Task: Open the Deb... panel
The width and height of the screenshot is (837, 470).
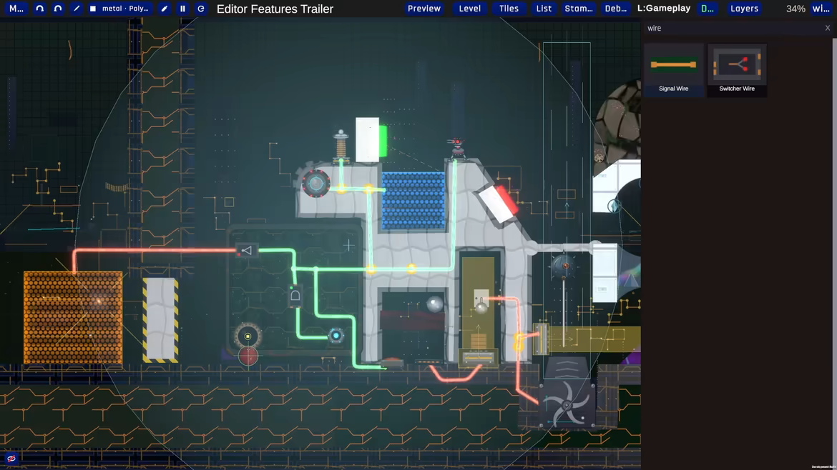Action: click(x=615, y=9)
